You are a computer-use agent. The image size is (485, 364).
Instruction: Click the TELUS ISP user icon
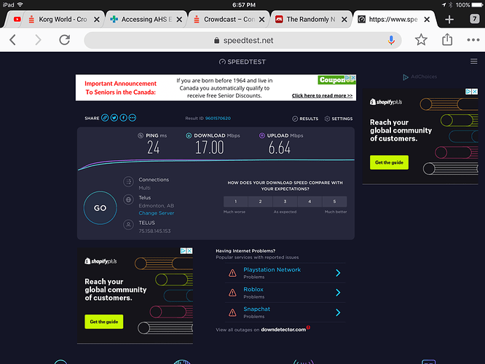pyautogui.click(x=128, y=224)
